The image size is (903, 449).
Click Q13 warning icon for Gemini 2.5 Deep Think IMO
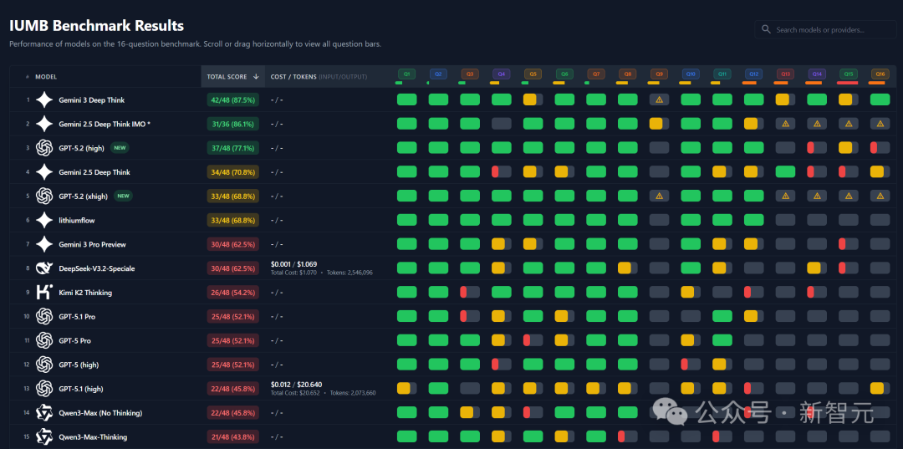coord(785,124)
